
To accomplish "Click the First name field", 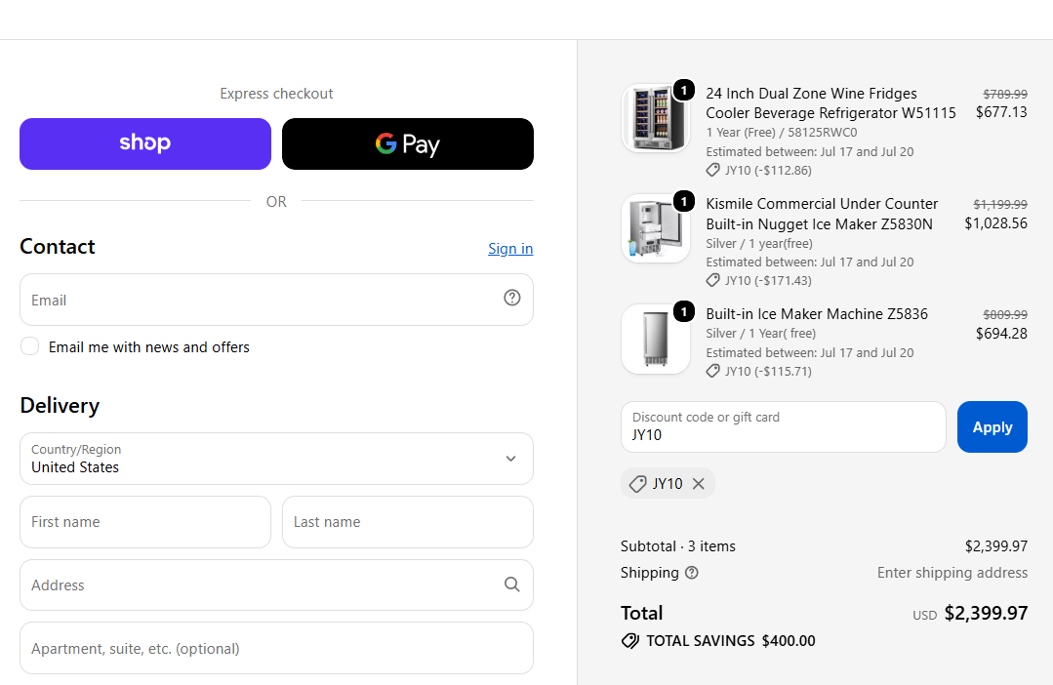I will click(145, 522).
